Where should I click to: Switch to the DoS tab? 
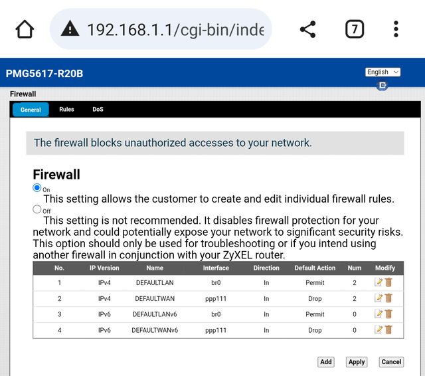(98, 110)
